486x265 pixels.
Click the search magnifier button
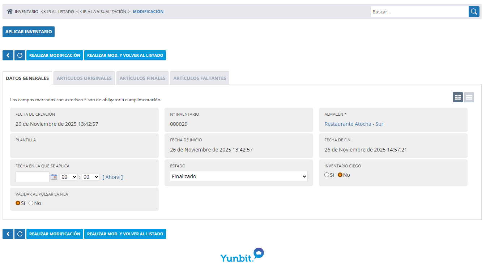[x=474, y=12]
